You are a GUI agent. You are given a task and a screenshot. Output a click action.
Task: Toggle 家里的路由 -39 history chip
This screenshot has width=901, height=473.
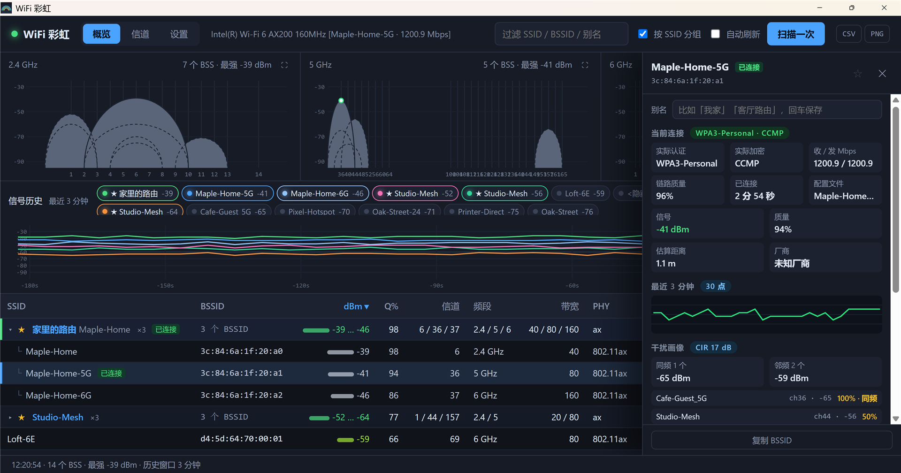(x=137, y=193)
